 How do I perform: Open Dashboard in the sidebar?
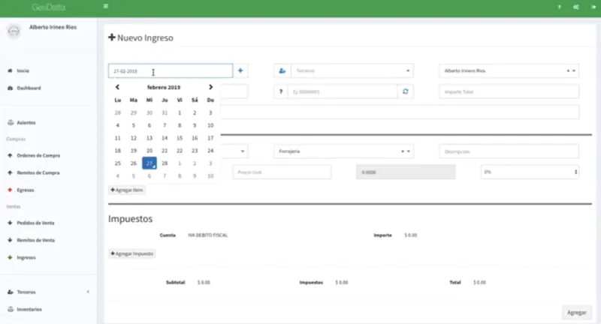[x=29, y=88]
